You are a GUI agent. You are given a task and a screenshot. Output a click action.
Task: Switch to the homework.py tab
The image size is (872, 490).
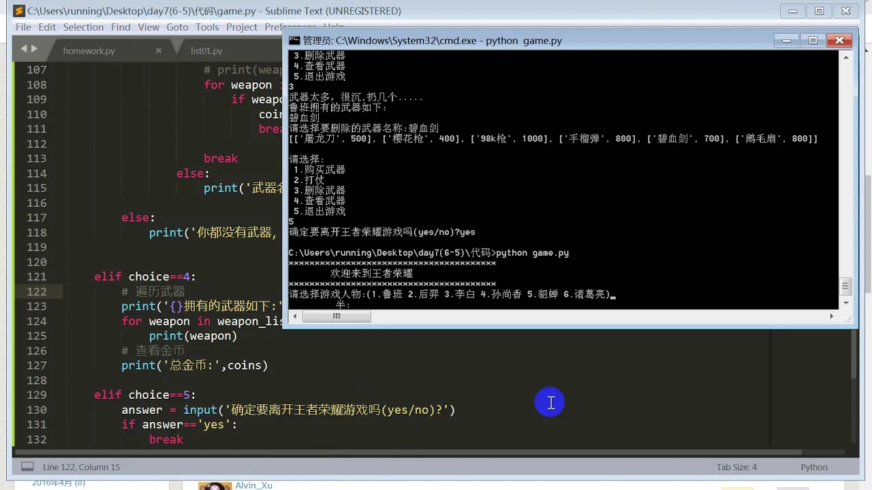point(89,50)
